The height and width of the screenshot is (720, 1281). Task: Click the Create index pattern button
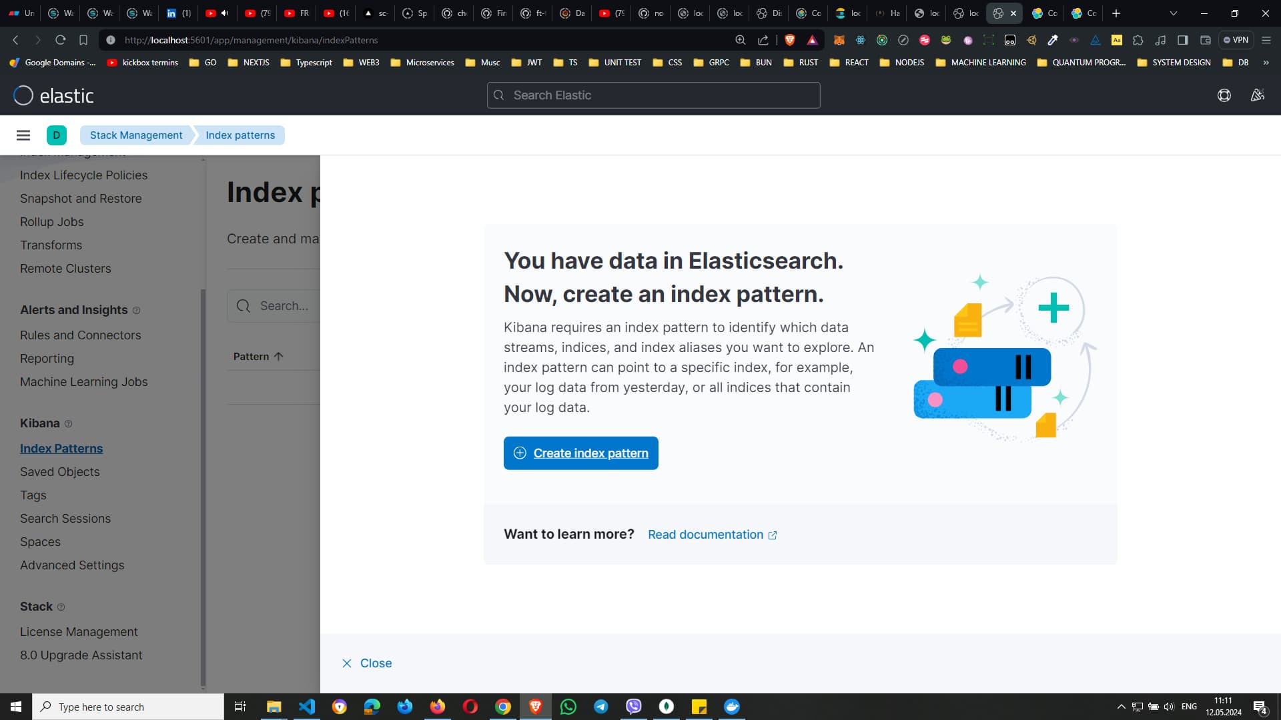(580, 453)
